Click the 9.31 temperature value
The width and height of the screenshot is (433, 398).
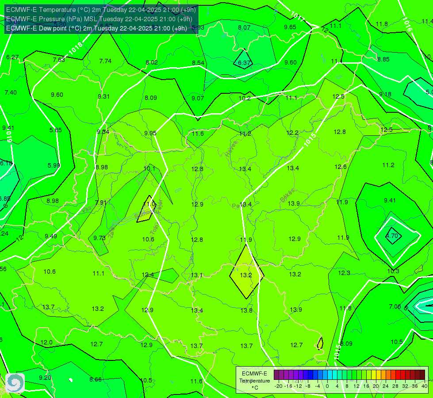pos(103,96)
